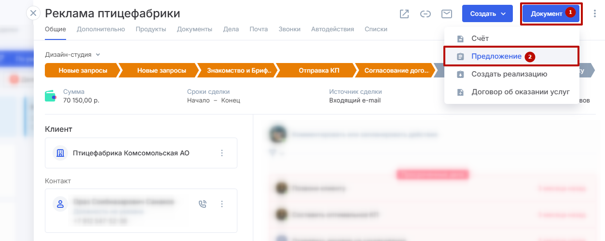Call the contact via phone icon
The image size is (605, 241).
(203, 204)
